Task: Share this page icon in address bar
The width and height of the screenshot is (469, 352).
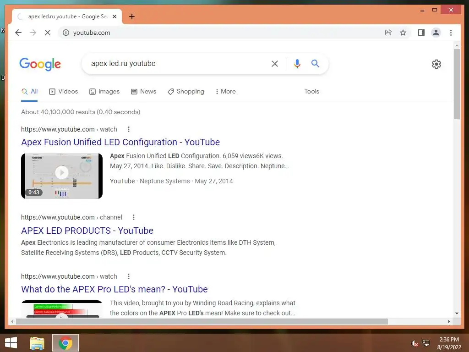Action: pos(388,33)
